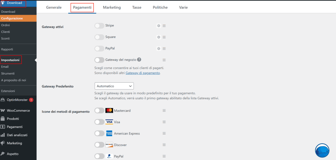Open OptinMonster from the sidebar icon
Image resolution: width=336 pixels, height=160 pixels.
[3, 100]
